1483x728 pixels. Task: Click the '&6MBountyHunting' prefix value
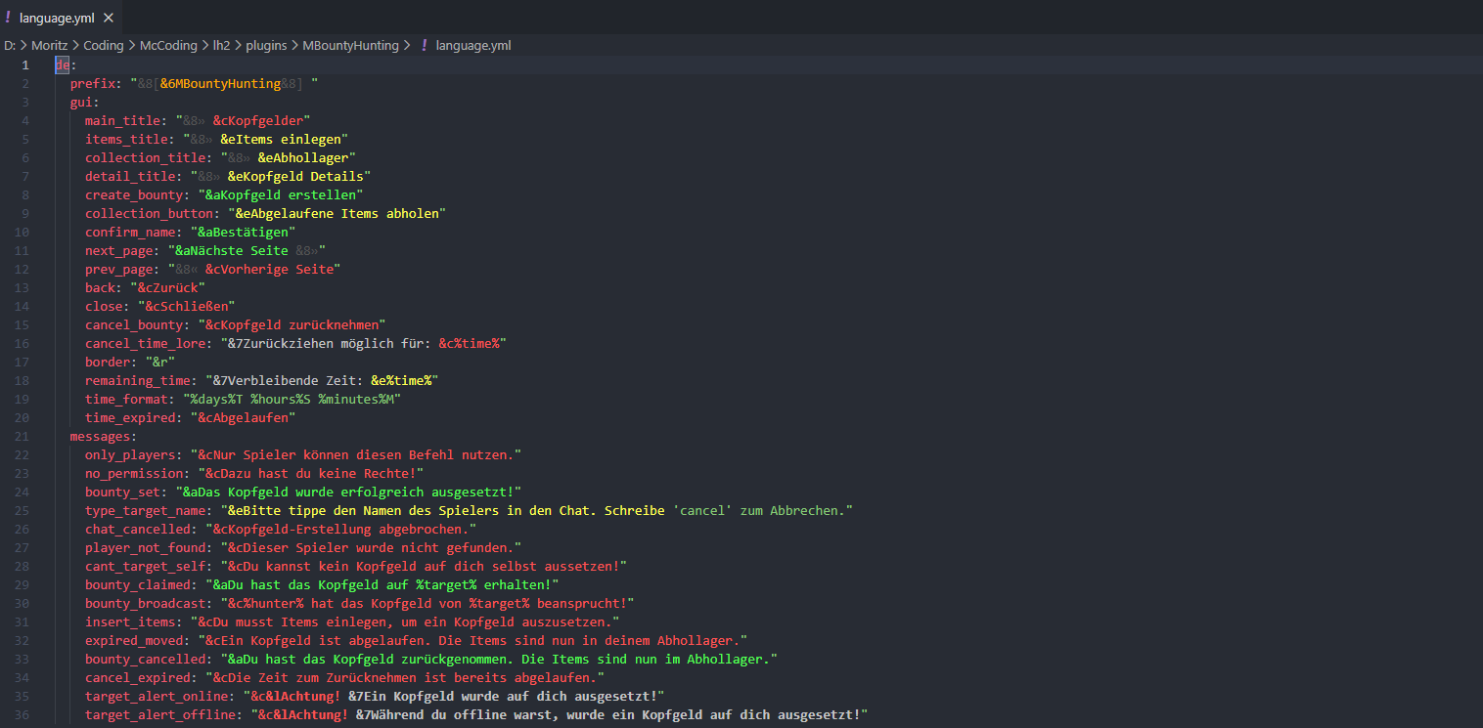tap(220, 83)
